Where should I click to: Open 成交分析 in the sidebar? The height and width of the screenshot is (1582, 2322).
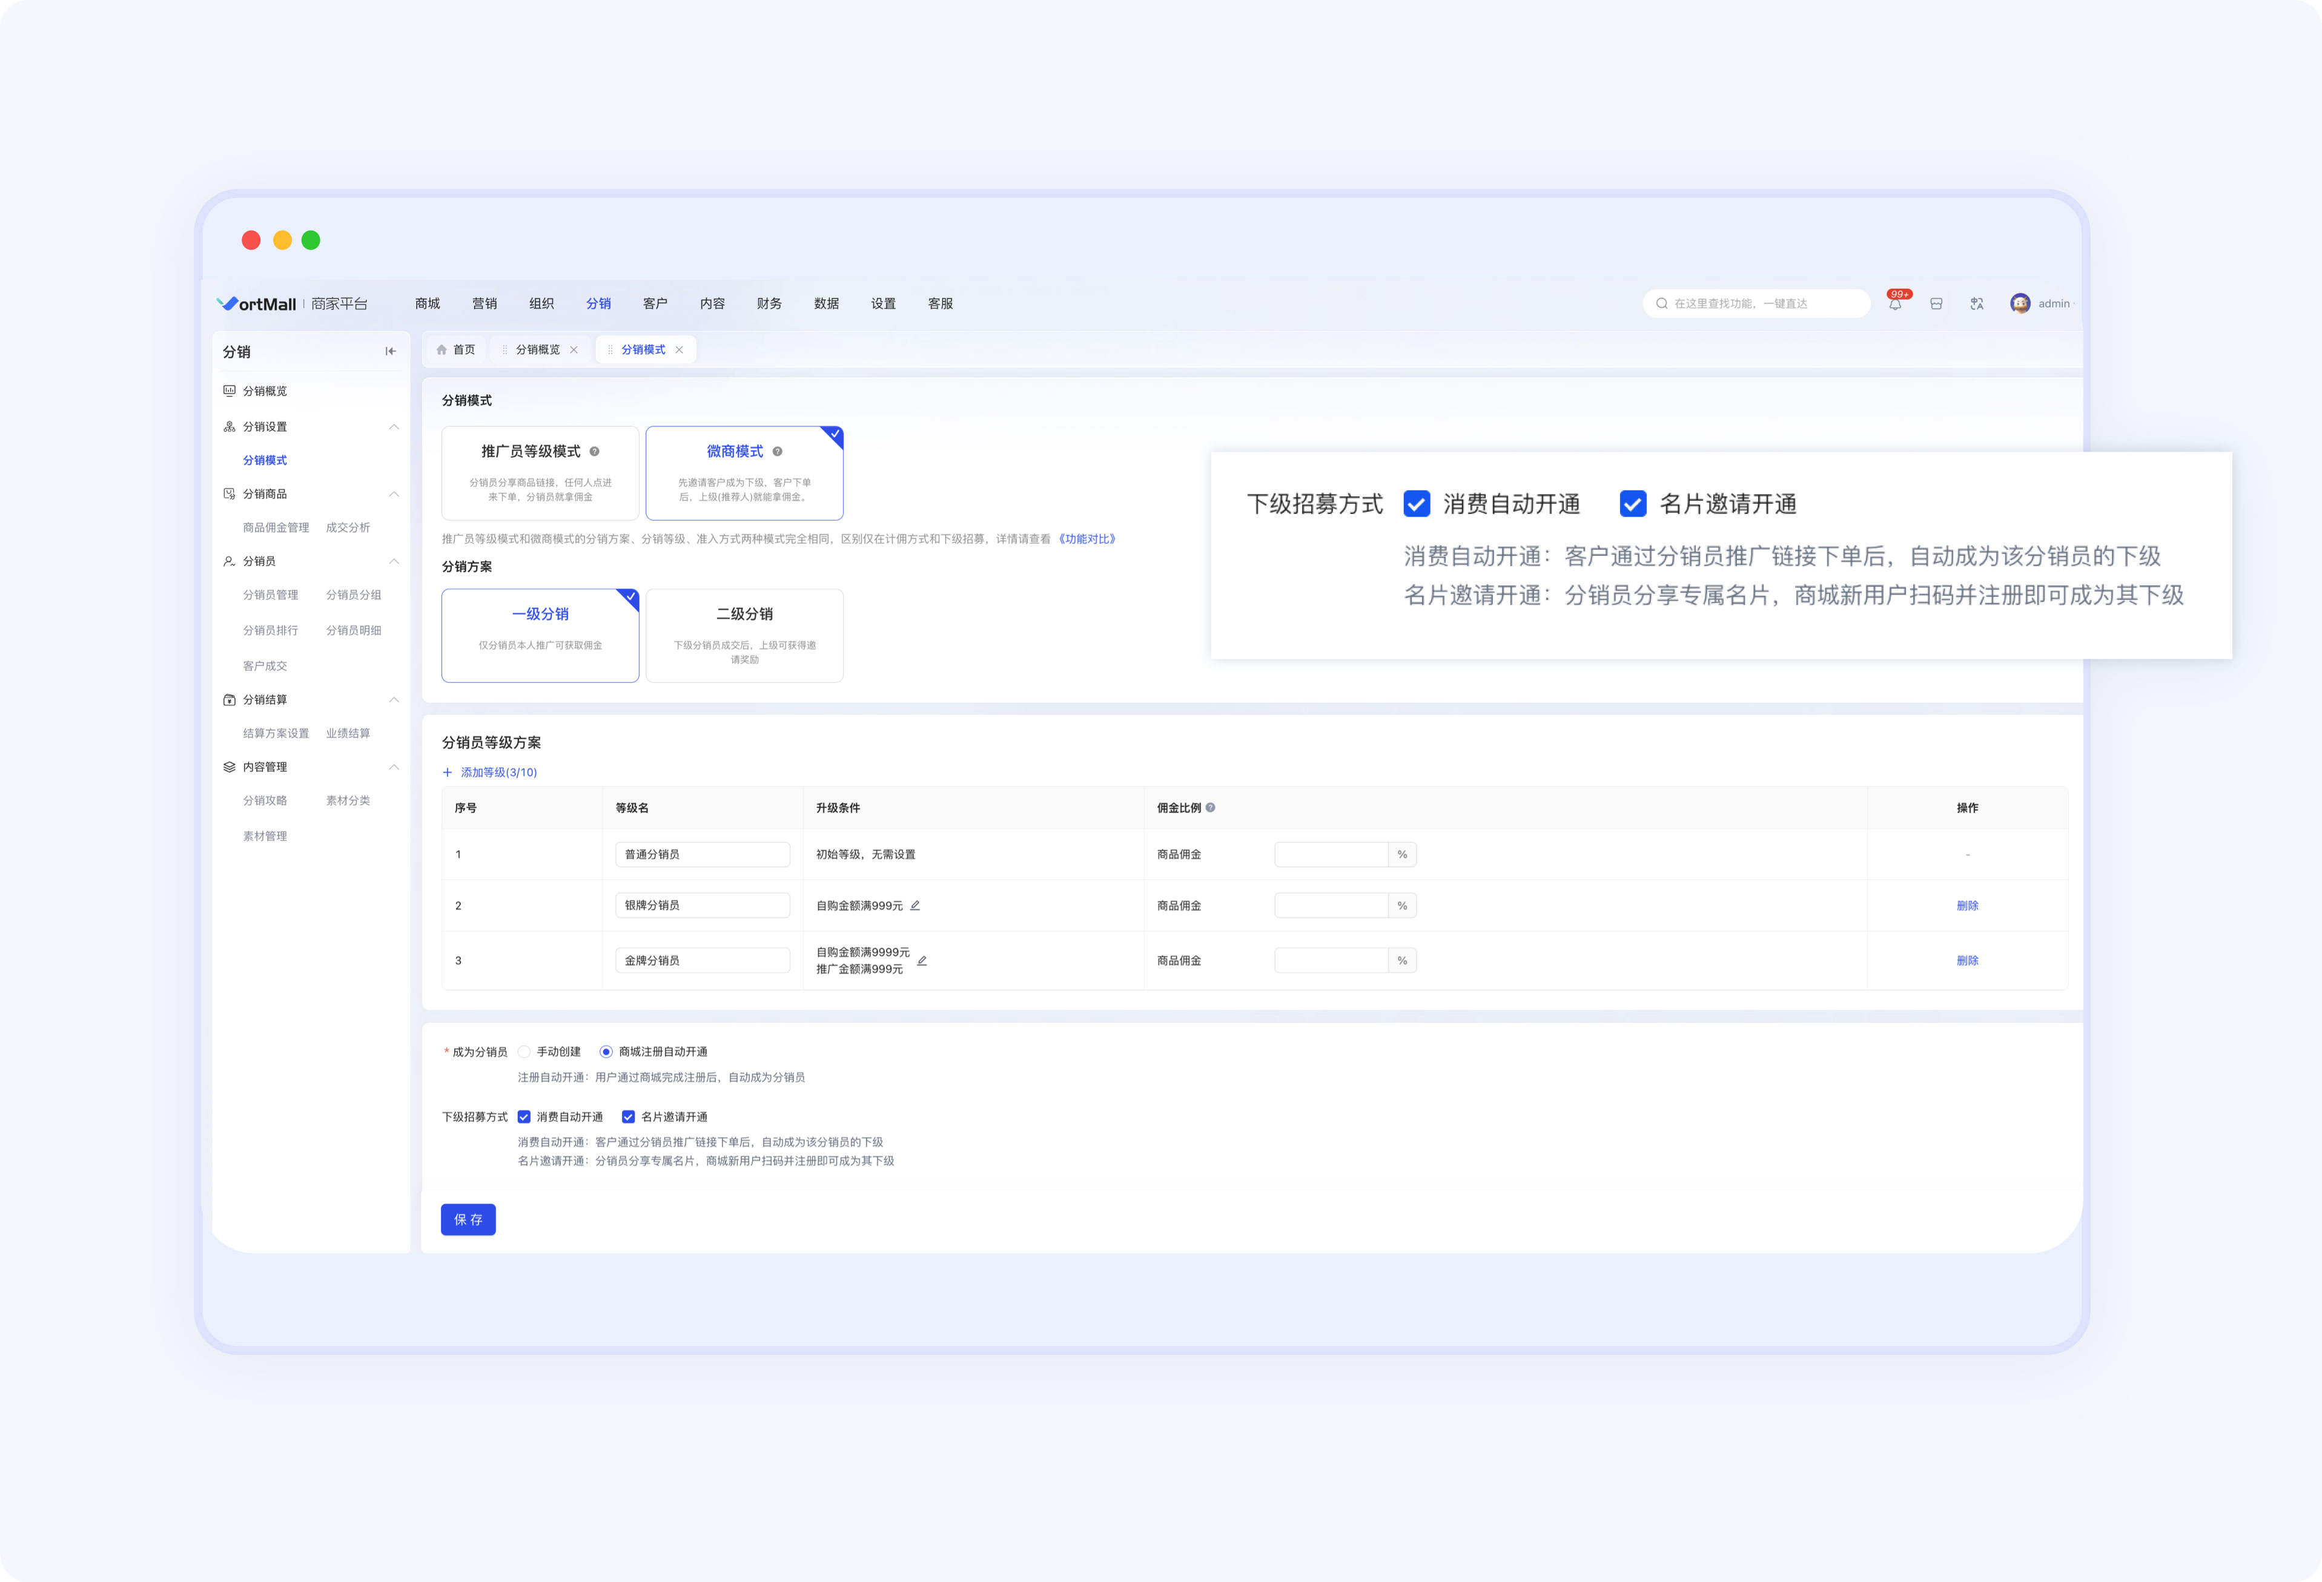pos(348,527)
